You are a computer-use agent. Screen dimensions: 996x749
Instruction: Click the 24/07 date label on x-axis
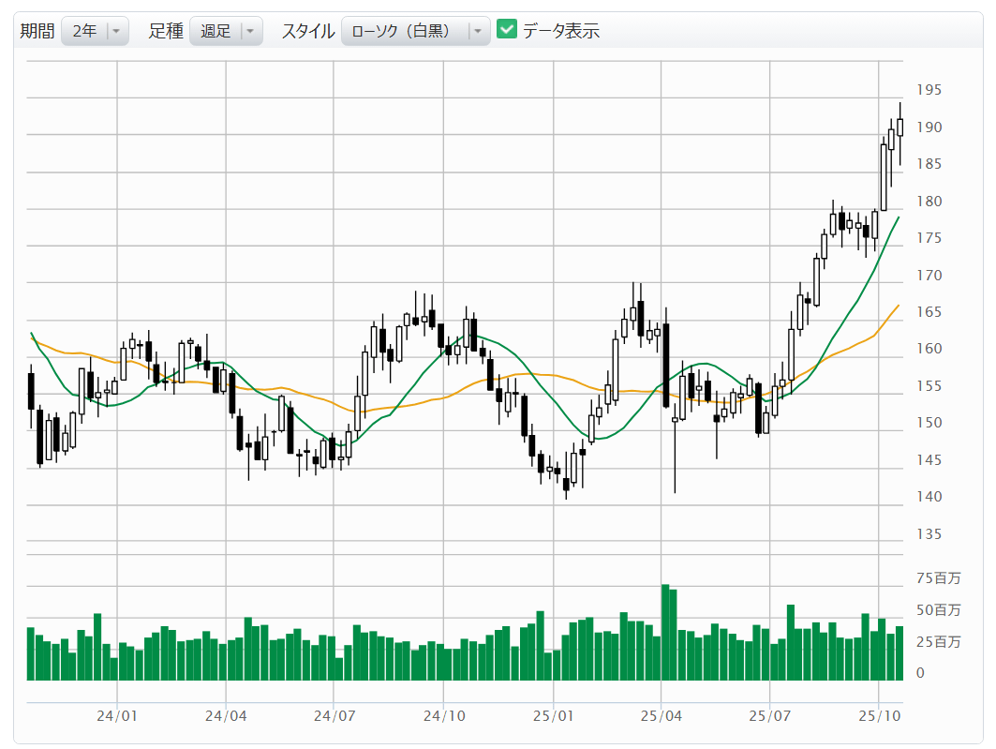point(334,716)
